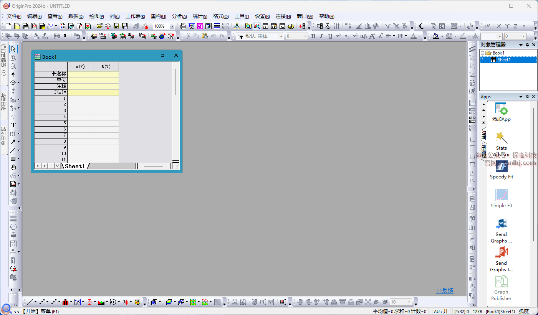Toggle bold text formatting
538x315 pixels.
(x=313, y=36)
